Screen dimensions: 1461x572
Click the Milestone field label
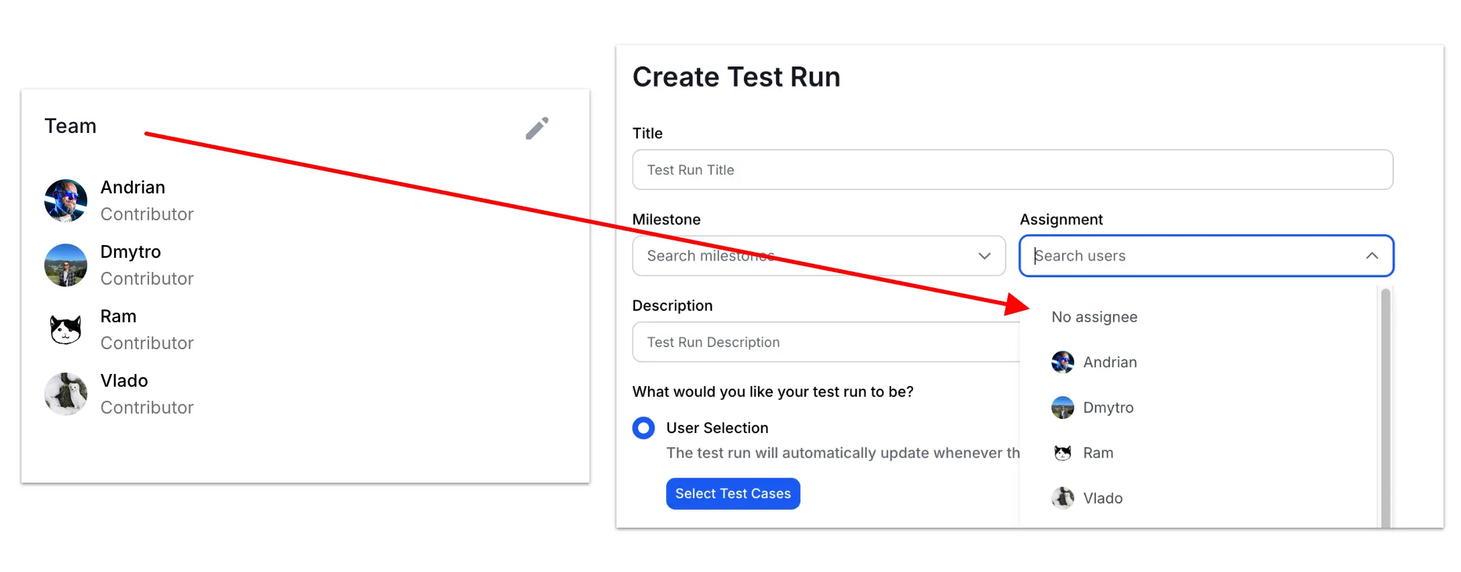coord(667,220)
